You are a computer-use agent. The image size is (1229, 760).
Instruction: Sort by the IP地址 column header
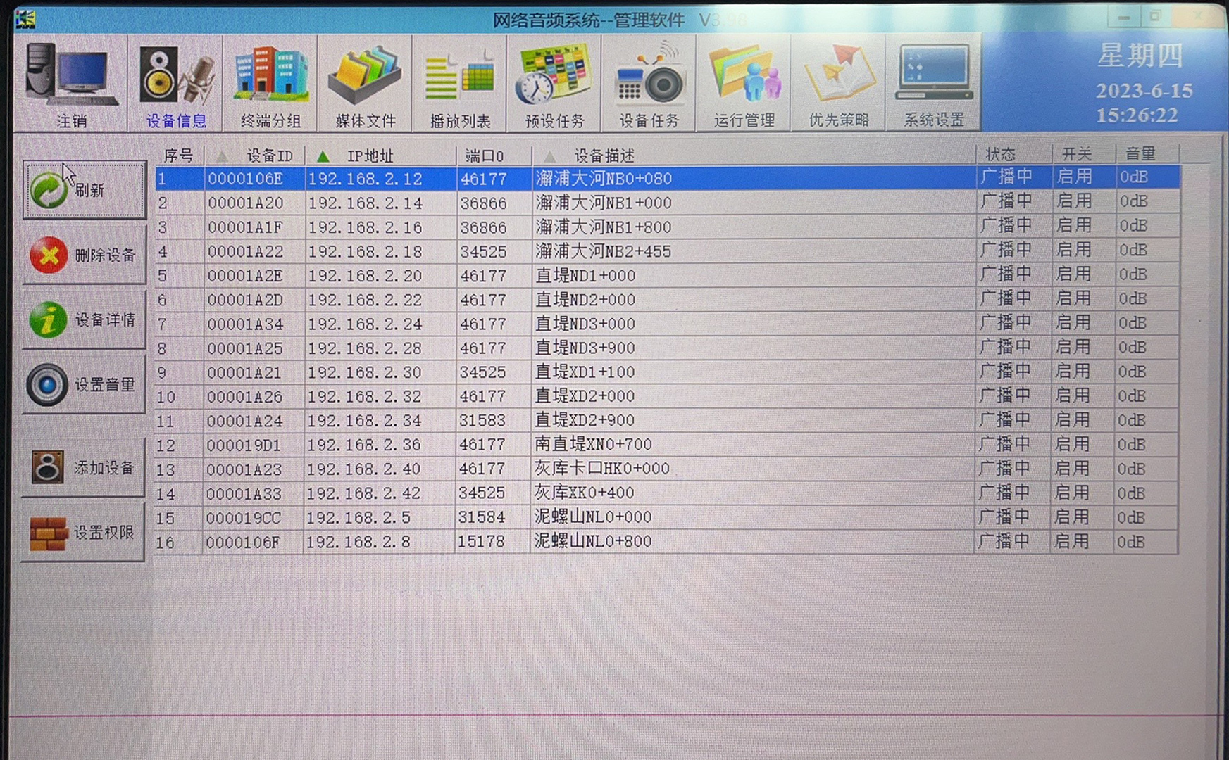[370, 156]
